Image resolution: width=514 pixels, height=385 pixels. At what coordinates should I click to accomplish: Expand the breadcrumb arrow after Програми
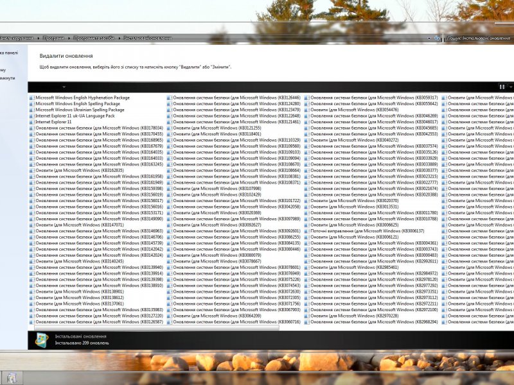point(69,38)
